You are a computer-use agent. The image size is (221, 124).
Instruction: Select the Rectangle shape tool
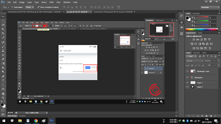[x=3, y=89]
